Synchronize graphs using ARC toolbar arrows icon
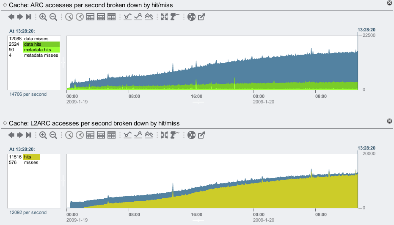 [164, 17]
